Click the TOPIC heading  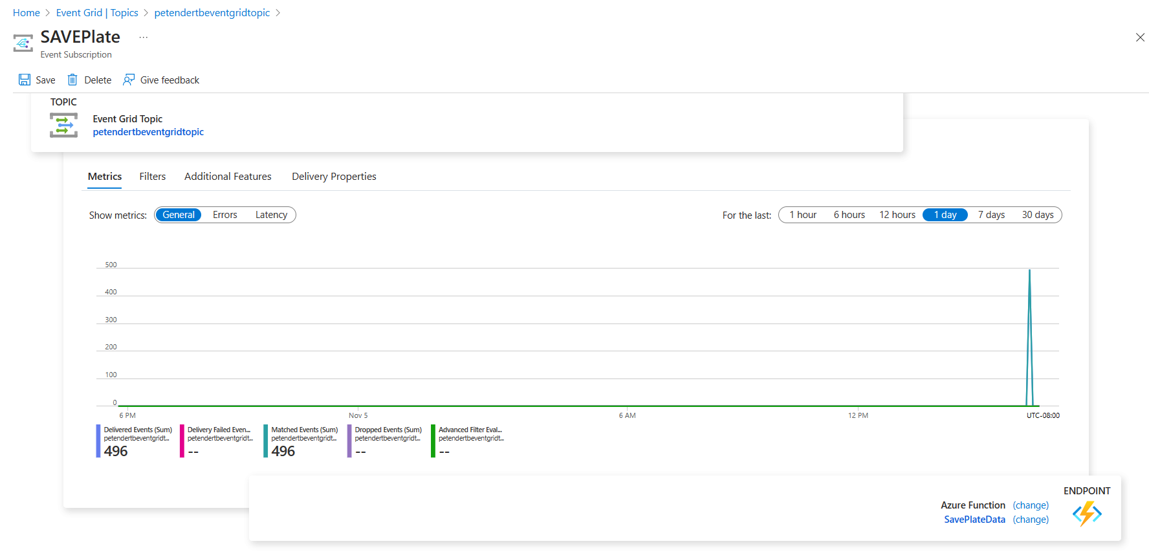63,102
